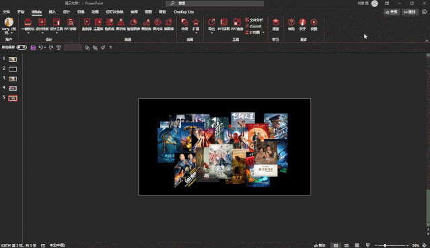Click the purple Save icon in quick access
430x248 pixels.
[x=33, y=48]
